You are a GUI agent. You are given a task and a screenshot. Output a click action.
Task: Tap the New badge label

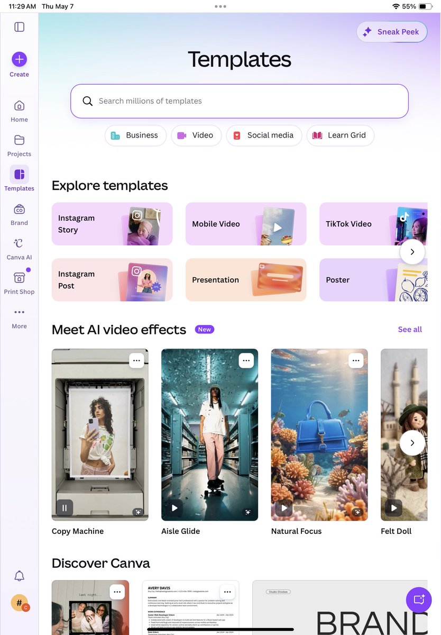click(204, 329)
